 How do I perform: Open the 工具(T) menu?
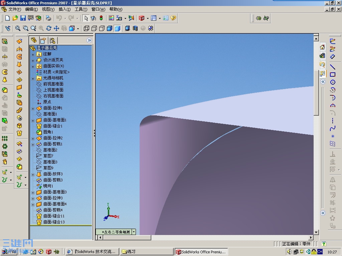click(x=81, y=9)
